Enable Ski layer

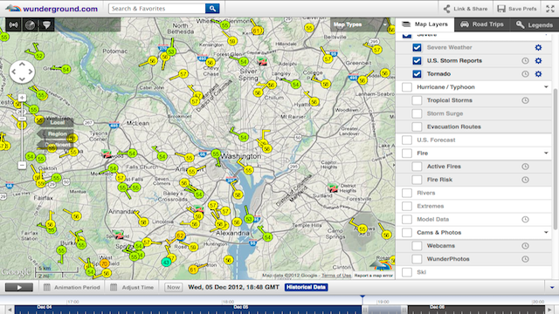tap(407, 272)
